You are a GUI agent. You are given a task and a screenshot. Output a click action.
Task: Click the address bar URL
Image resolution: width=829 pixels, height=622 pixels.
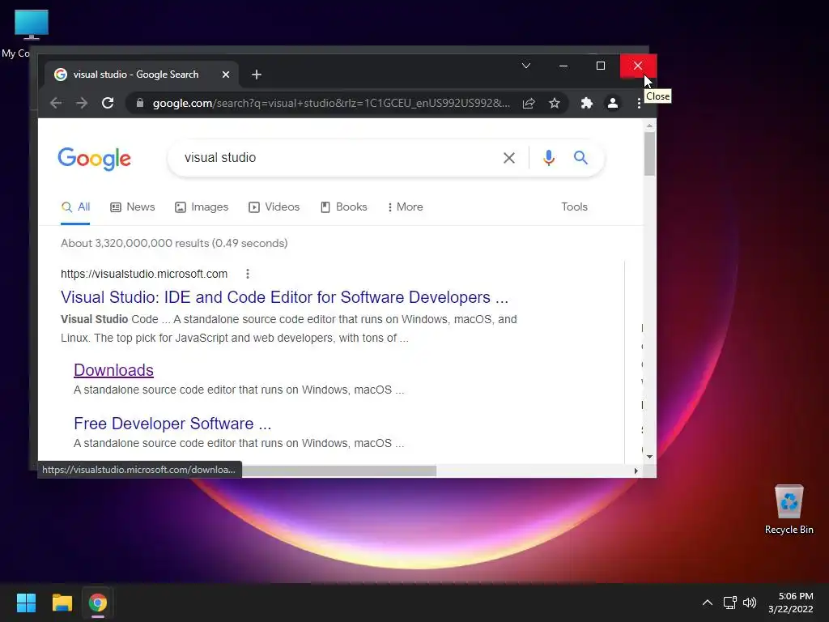[x=331, y=103]
